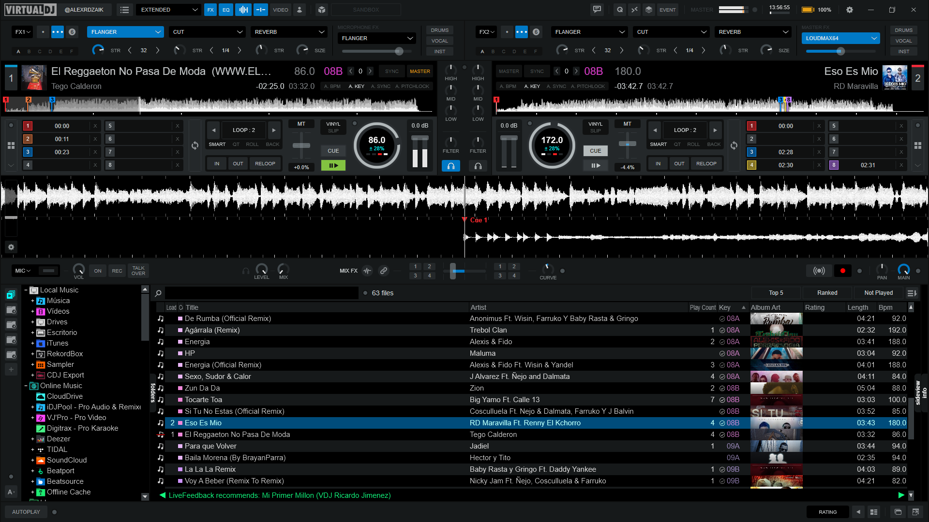Set deck 2 as MASTER
The height and width of the screenshot is (522, 929).
pyautogui.click(x=509, y=71)
